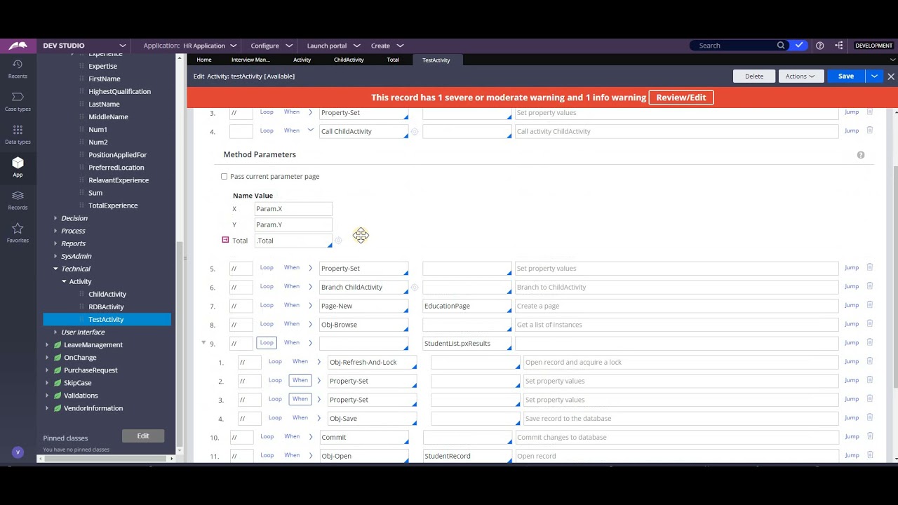Viewport: 898px width, 505px height.
Task: Click the // label box of step 10
Action: click(x=241, y=437)
